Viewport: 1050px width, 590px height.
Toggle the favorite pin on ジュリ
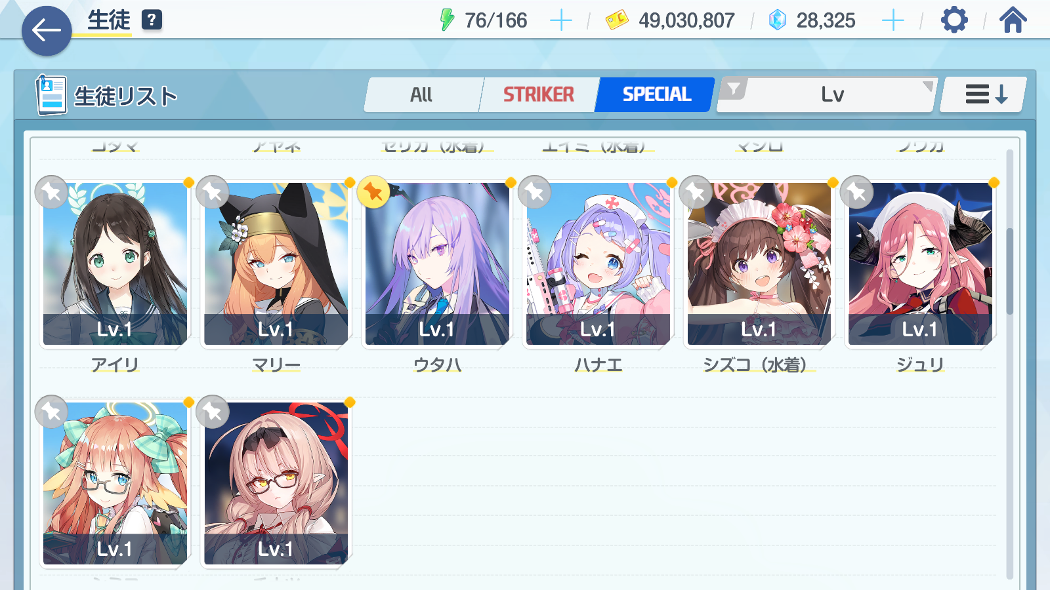pyautogui.click(x=856, y=192)
